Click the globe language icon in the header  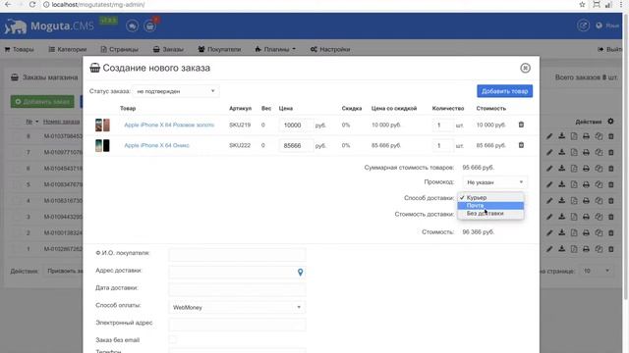599,25
